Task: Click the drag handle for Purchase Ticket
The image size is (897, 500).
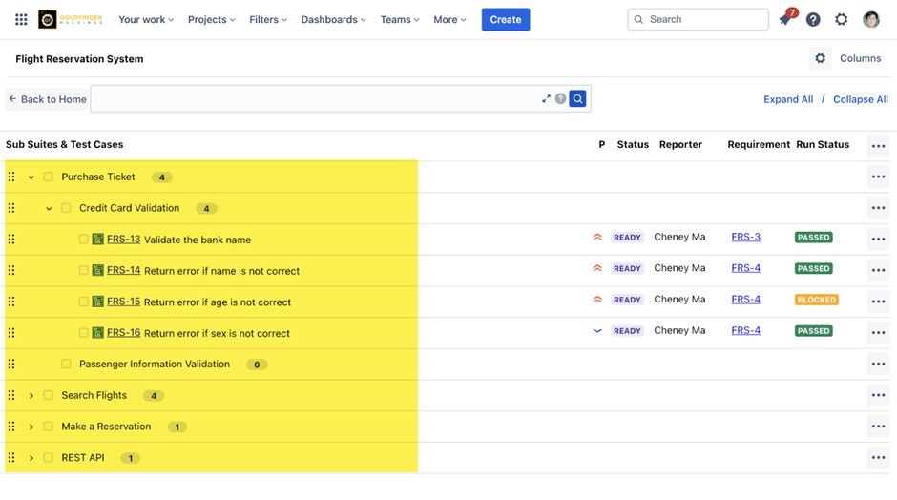Action: (11, 177)
